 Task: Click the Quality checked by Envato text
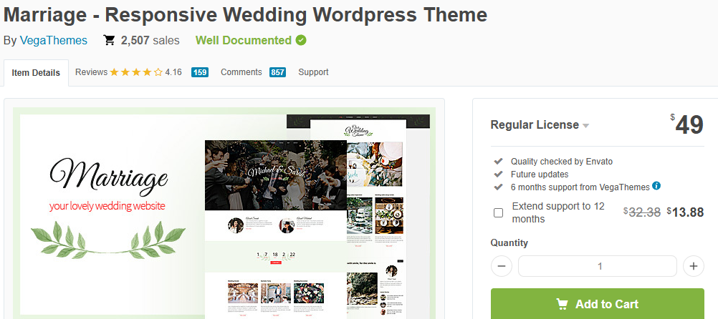562,162
